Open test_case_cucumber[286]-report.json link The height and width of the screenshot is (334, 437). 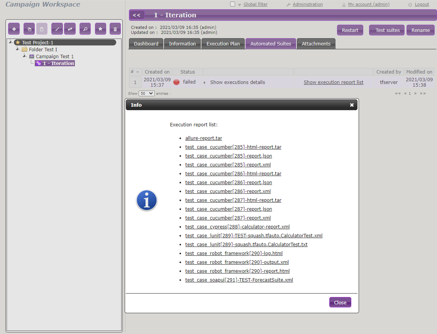pos(229,183)
